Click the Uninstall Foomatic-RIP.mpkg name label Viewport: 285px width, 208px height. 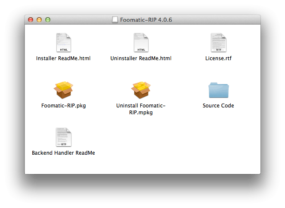[x=141, y=109]
